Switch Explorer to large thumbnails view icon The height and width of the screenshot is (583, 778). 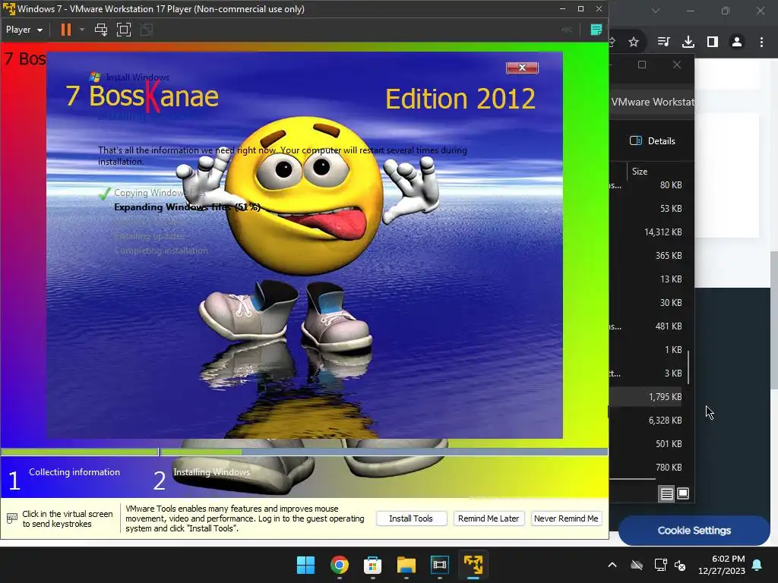[x=683, y=493]
